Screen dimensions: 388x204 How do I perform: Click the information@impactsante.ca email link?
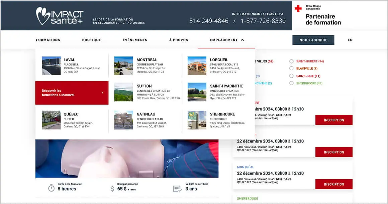pyautogui.click(x=257, y=14)
